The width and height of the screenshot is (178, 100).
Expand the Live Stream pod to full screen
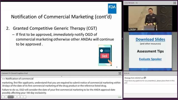175,3
